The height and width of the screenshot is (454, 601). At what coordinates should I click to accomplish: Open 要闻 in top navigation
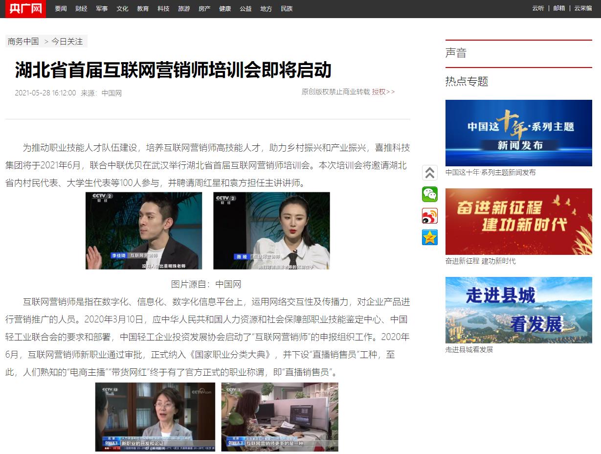pos(61,9)
